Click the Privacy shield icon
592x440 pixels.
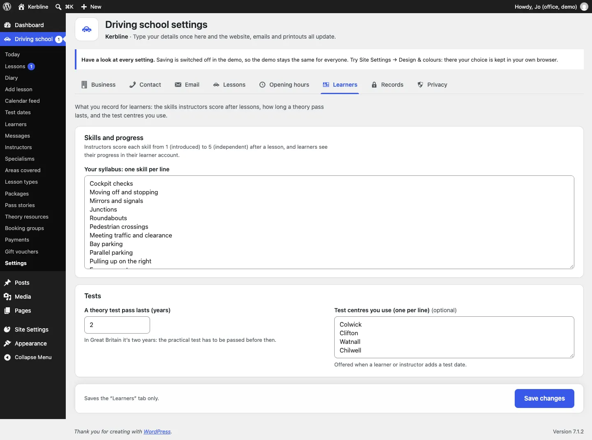coord(420,85)
